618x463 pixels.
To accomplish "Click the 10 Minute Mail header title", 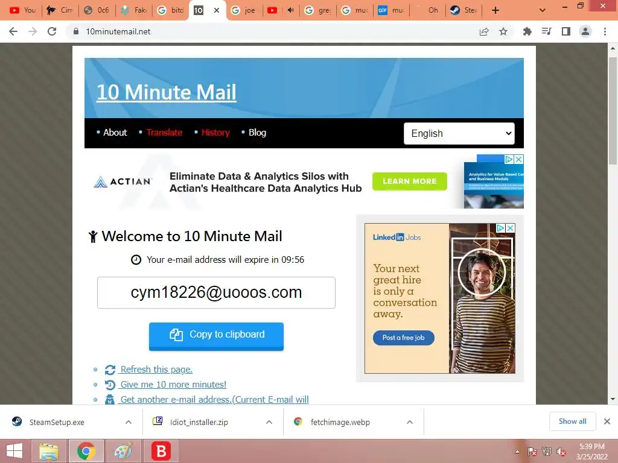I will 167,92.
